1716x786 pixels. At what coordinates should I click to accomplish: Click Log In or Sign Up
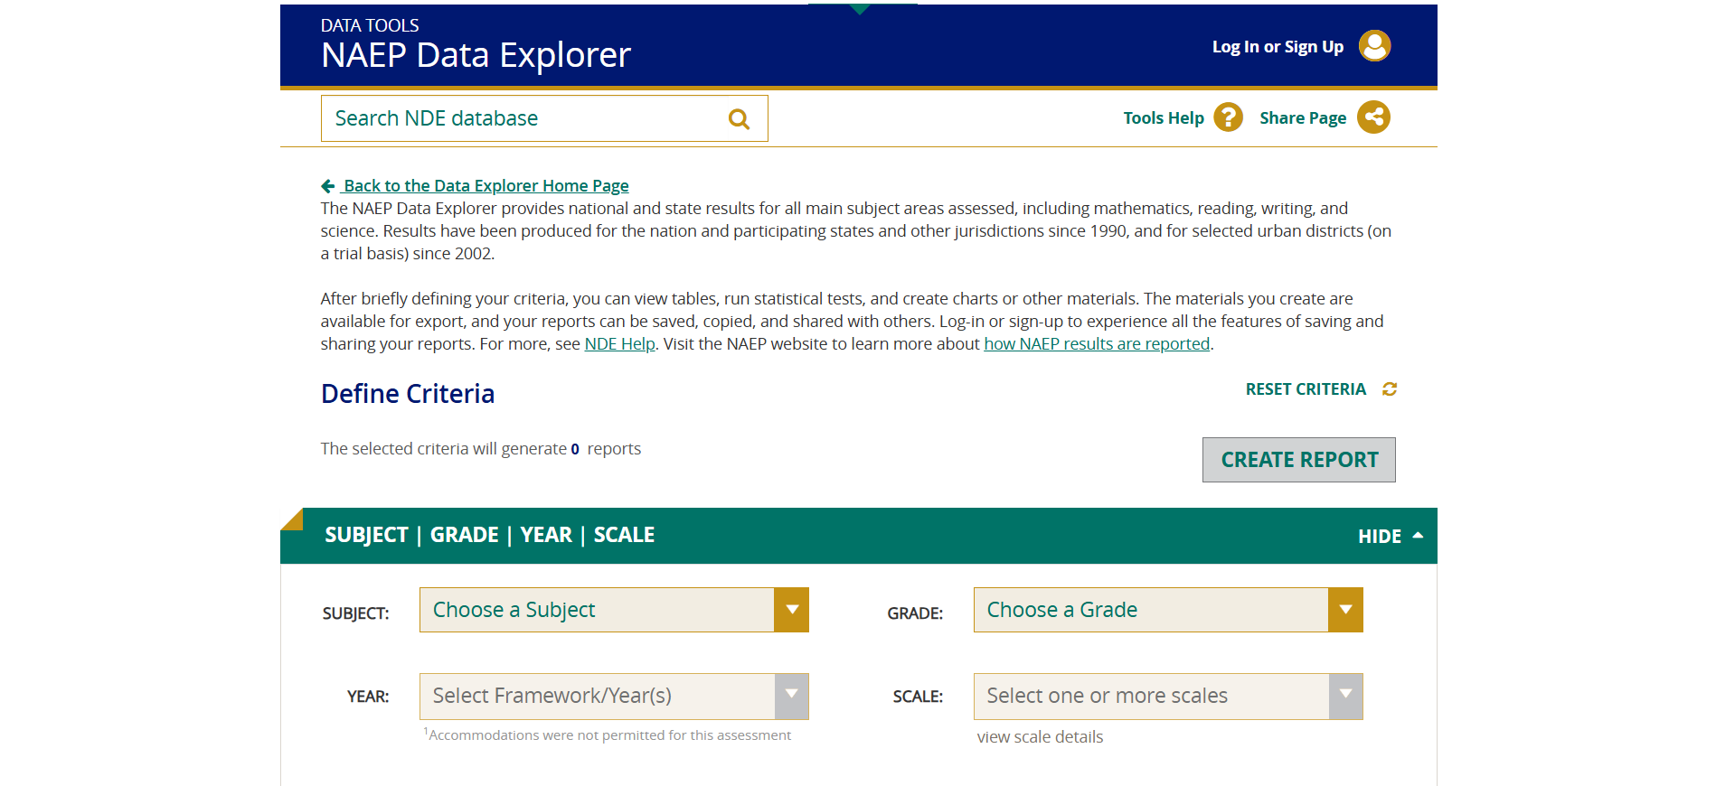[x=1278, y=47]
